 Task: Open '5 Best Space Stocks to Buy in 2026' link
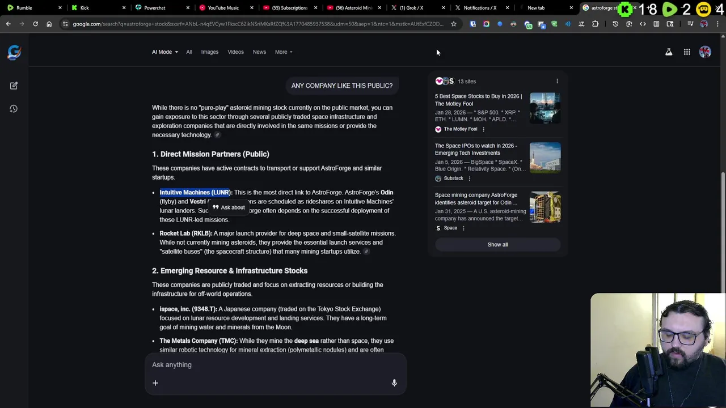[478, 100]
